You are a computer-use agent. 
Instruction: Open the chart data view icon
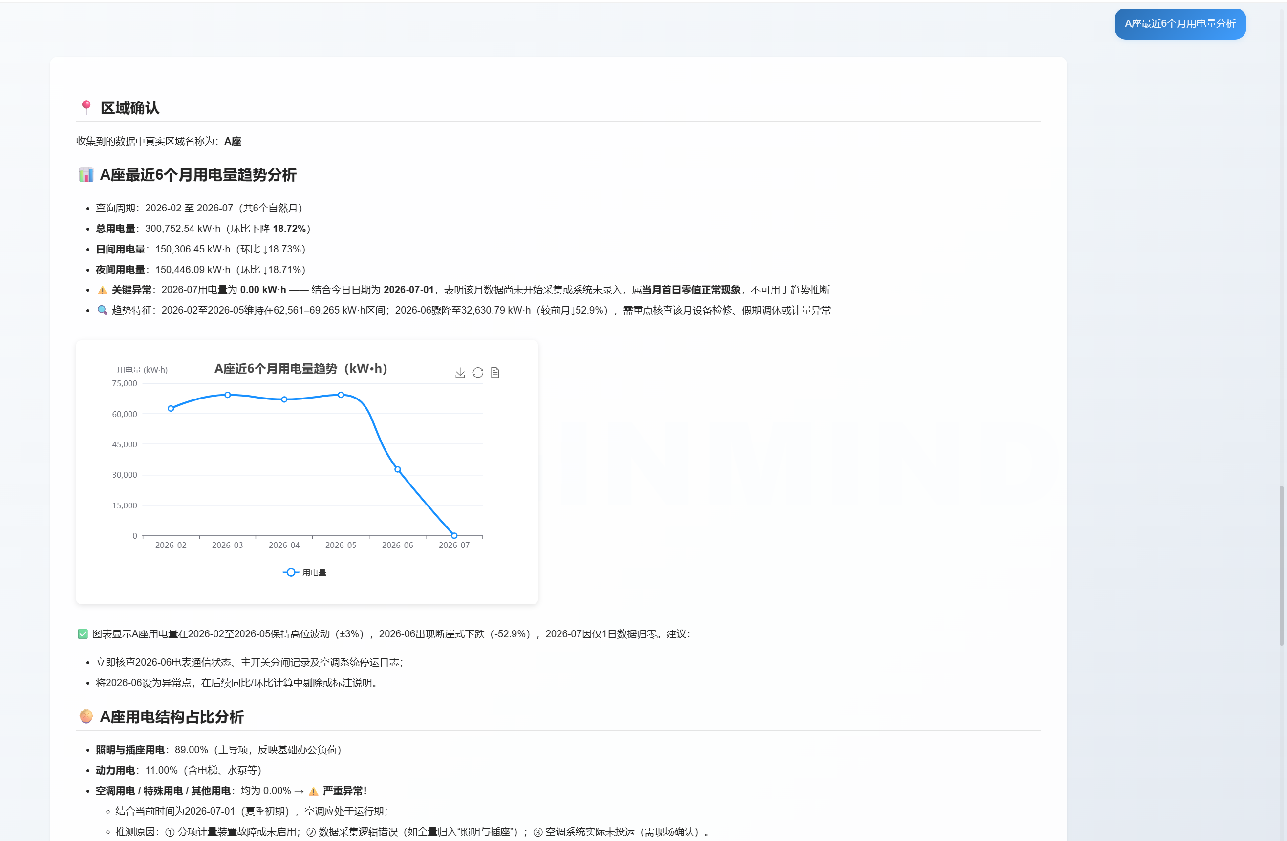[495, 373]
